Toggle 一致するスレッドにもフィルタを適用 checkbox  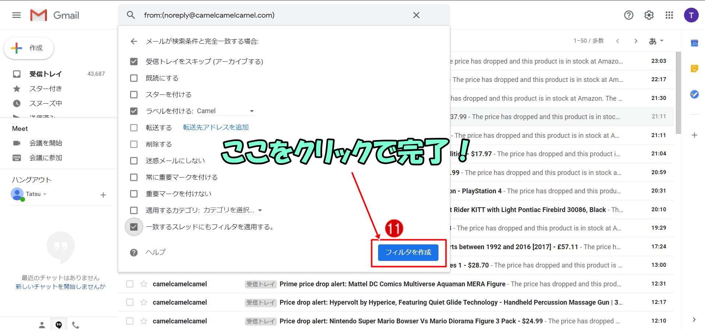(x=134, y=227)
